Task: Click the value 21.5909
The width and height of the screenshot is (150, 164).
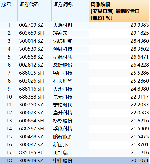Action: [x=140, y=129]
